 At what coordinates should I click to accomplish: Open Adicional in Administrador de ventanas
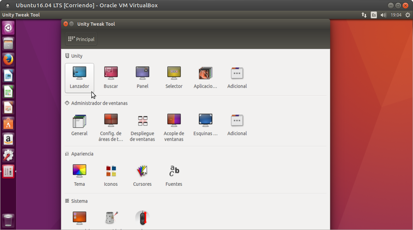(x=237, y=125)
